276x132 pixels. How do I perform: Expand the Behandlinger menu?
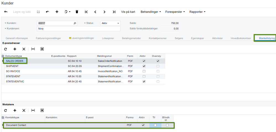click(x=151, y=12)
